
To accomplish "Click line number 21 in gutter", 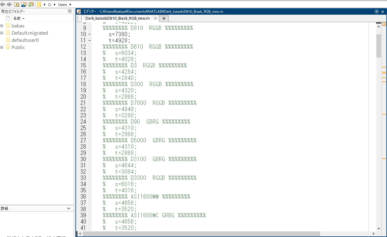I will pyautogui.click(x=83, y=103).
